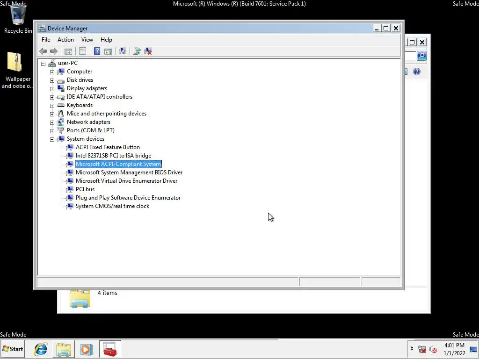Select the Network adapters label
This screenshot has height=359, width=479.
click(x=88, y=122)
